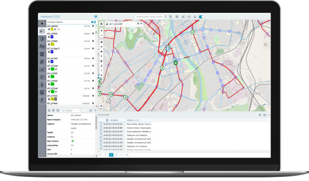Toggle the switch next to object selector
Image resolution: width=309 pixels, height=181 pixels.
(x=84, y=110)
